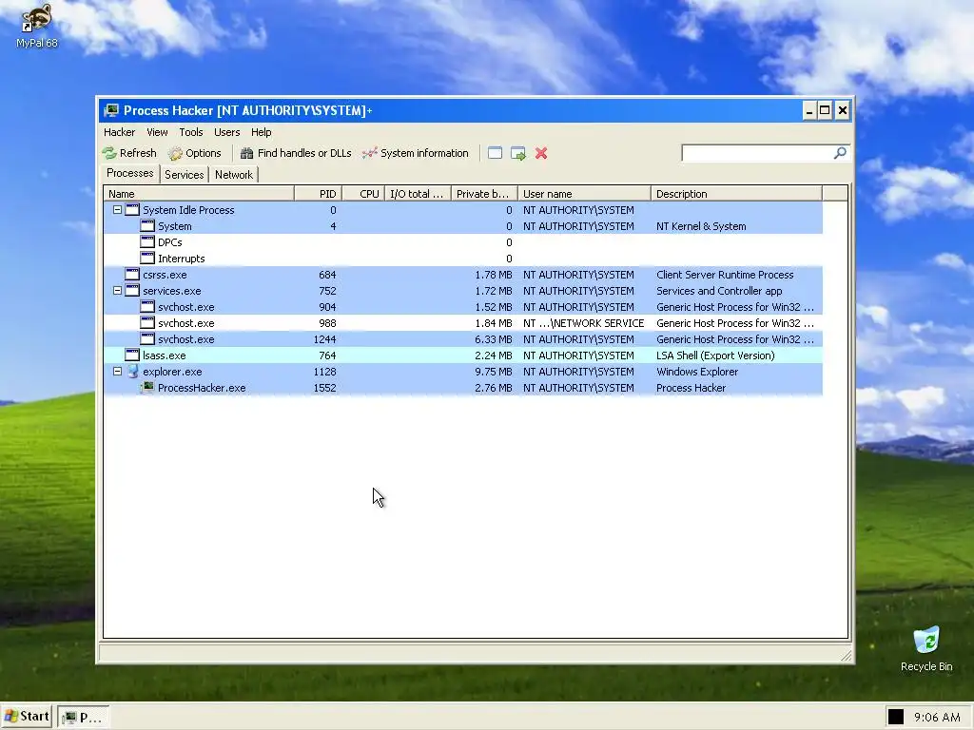Screen dimensions: 974x730
Task: Switch to the Network tab
Action: tap(234, 175)
